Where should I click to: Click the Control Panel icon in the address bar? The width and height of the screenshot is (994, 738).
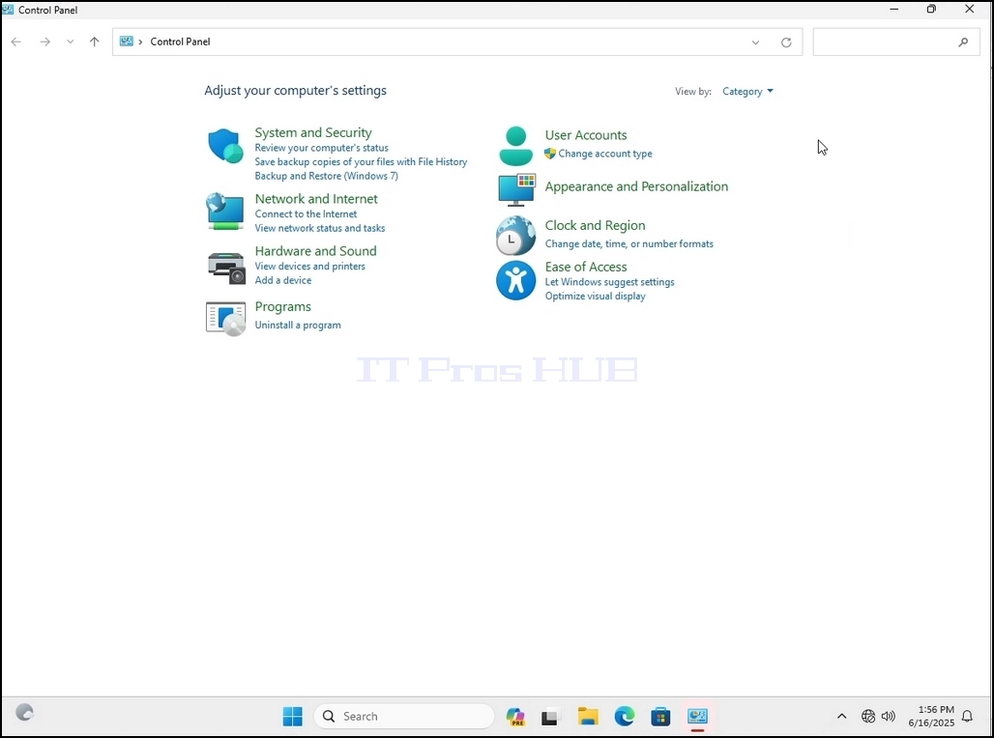click(x=127, y=42)
